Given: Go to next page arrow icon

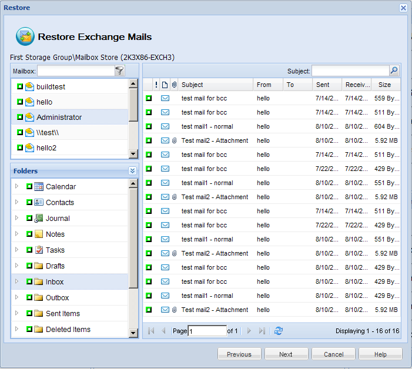Looking at the screenshot, I should tap(249, 331).
